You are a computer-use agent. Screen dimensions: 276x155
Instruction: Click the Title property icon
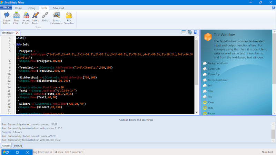tap(205, 91)
